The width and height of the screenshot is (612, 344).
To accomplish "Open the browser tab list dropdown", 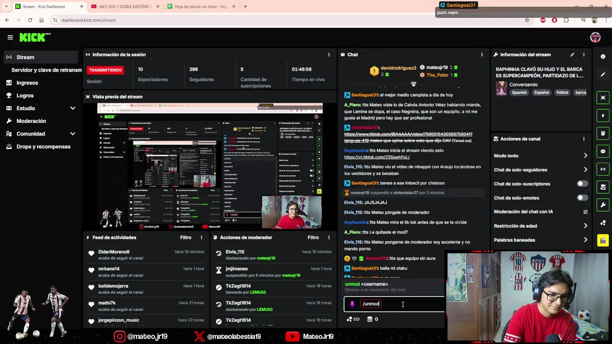I will [6, 6].
